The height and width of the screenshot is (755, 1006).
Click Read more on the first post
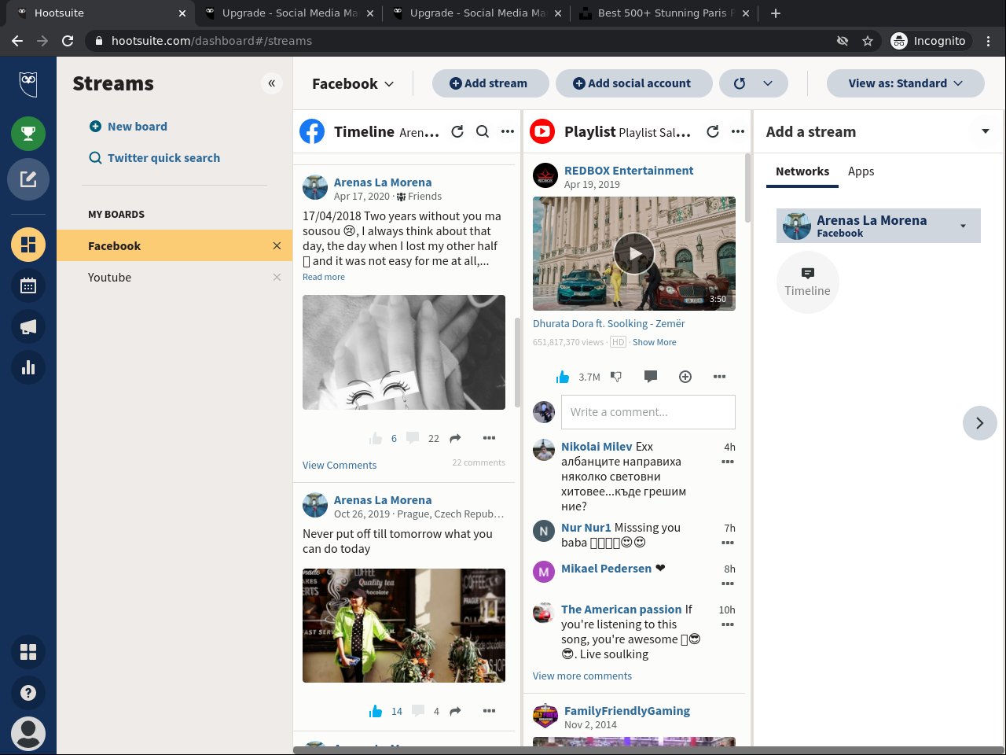pos(324,277)
